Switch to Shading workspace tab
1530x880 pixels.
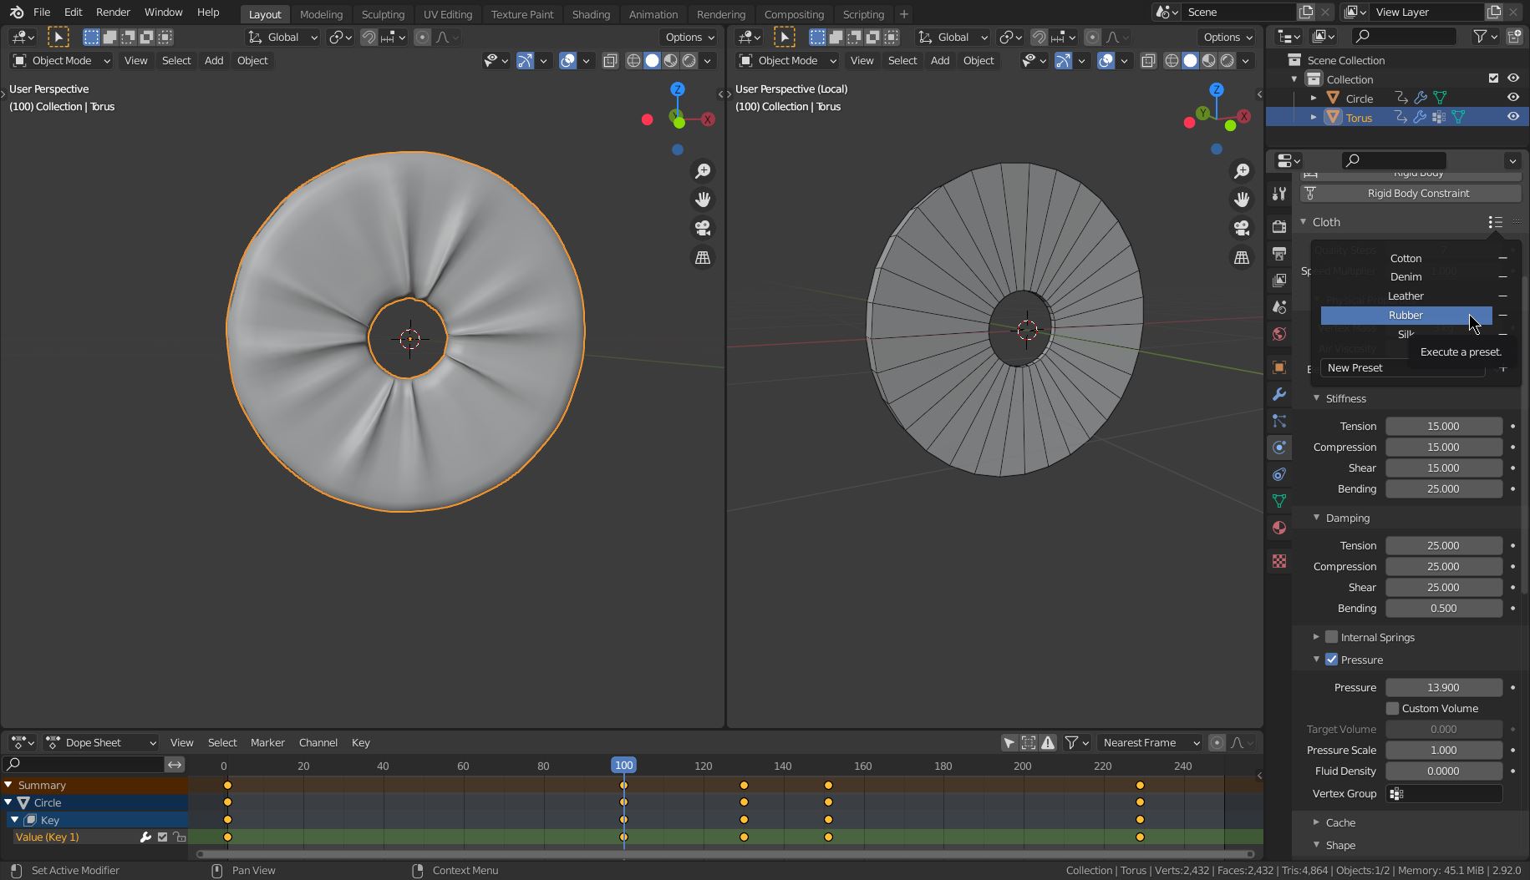click(x=591, y=14)
